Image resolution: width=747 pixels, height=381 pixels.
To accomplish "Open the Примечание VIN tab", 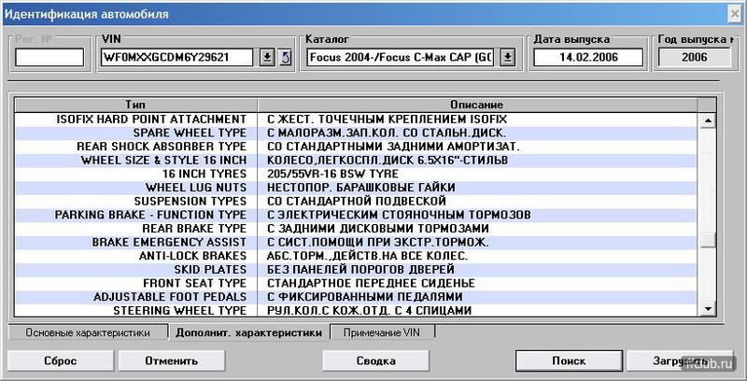I will (x=382, y=332).
